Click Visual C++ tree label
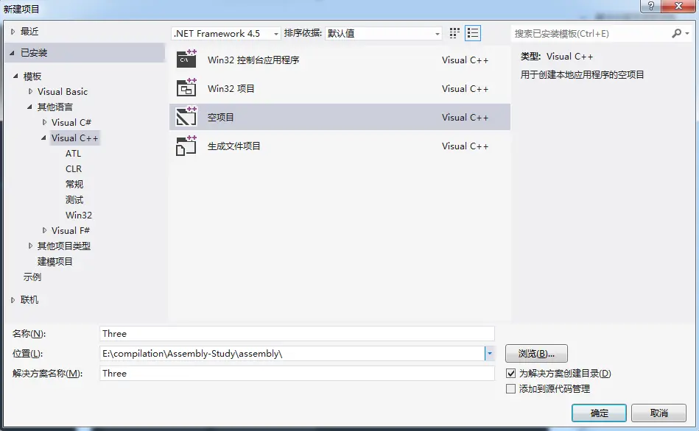Screen dimensions: 699x431 coord(74,138)
